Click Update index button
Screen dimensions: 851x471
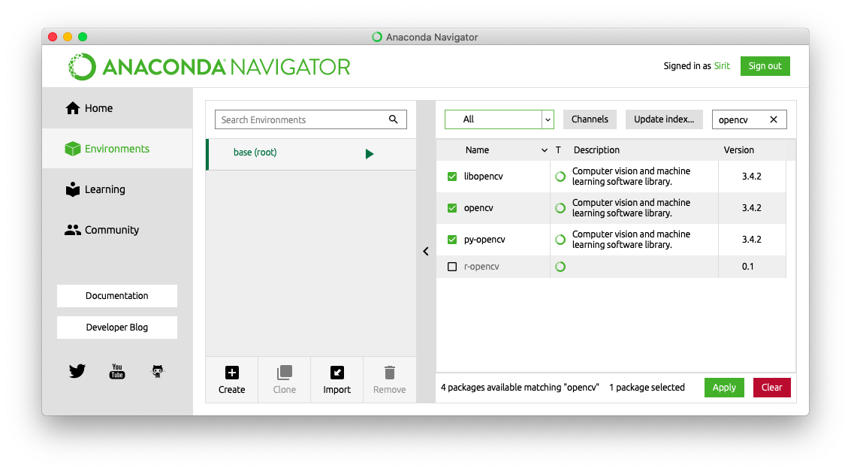(x=664, y=119)
